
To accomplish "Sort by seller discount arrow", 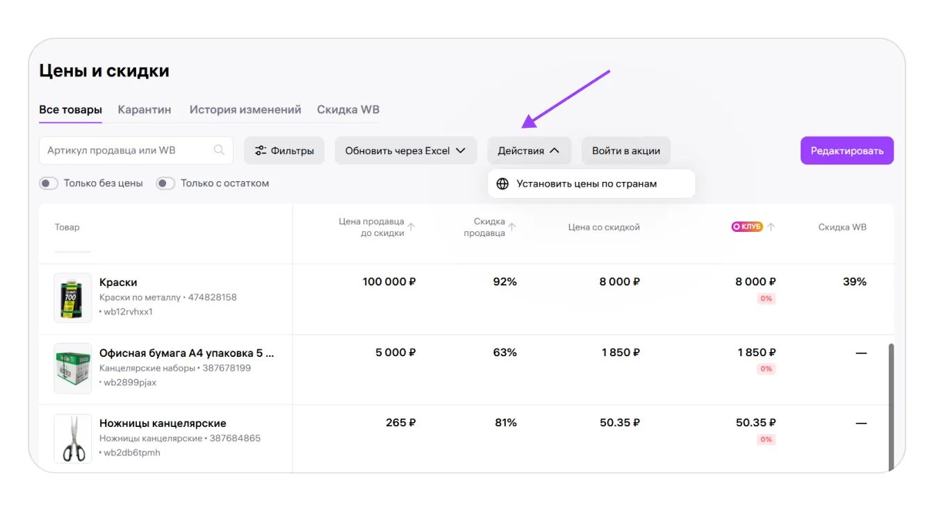I will [x=512, y=227].
